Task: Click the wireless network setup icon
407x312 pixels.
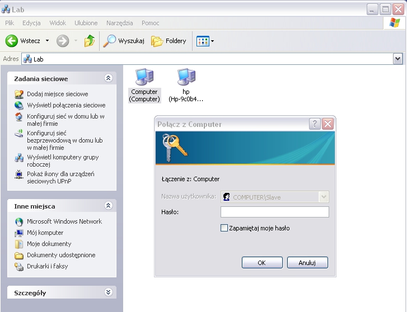Action: (x=19, y=133)
